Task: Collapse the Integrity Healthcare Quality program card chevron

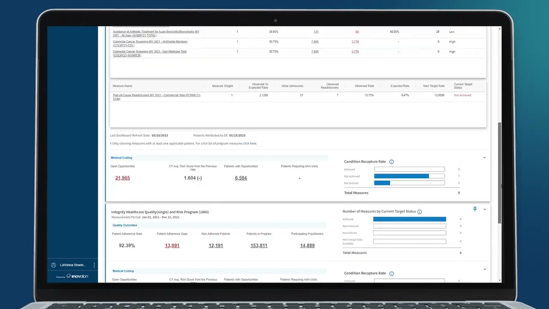Action: pyautogui.click(x=485, y=209)
